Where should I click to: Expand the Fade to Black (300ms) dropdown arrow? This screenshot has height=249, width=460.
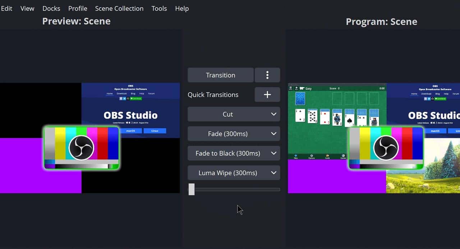(x=273, y=153)
